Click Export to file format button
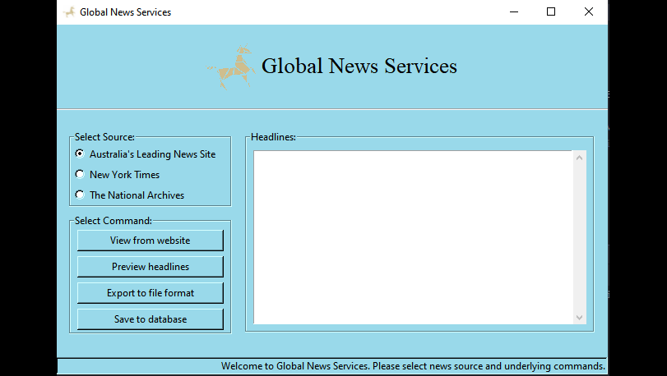Viewport: 667px width, 376px height. coord(151,293)
